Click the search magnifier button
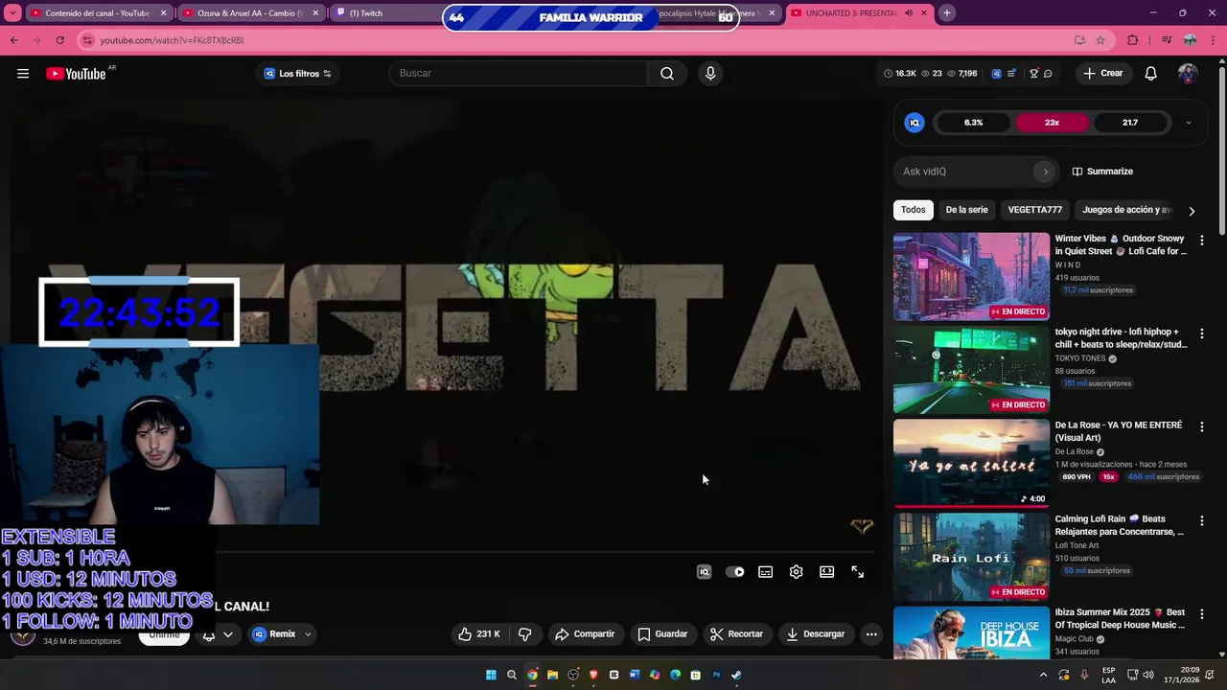Viewport: 1227px width, 690px height. 667,74
